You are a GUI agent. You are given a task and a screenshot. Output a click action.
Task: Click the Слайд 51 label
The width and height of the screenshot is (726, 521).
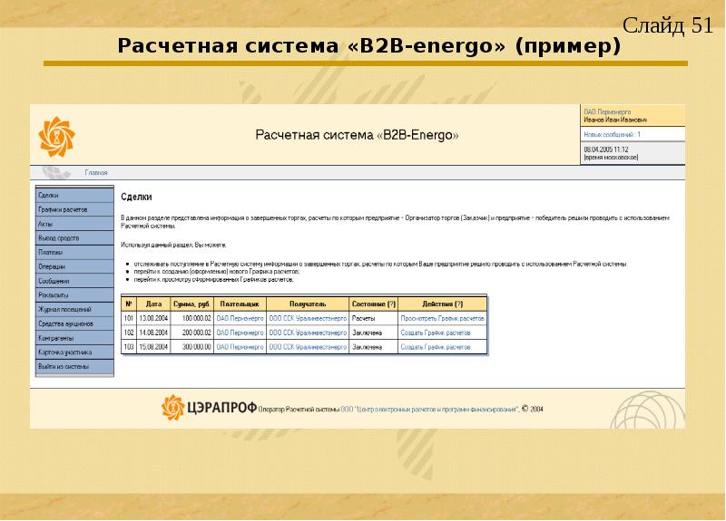click(668, 25)
